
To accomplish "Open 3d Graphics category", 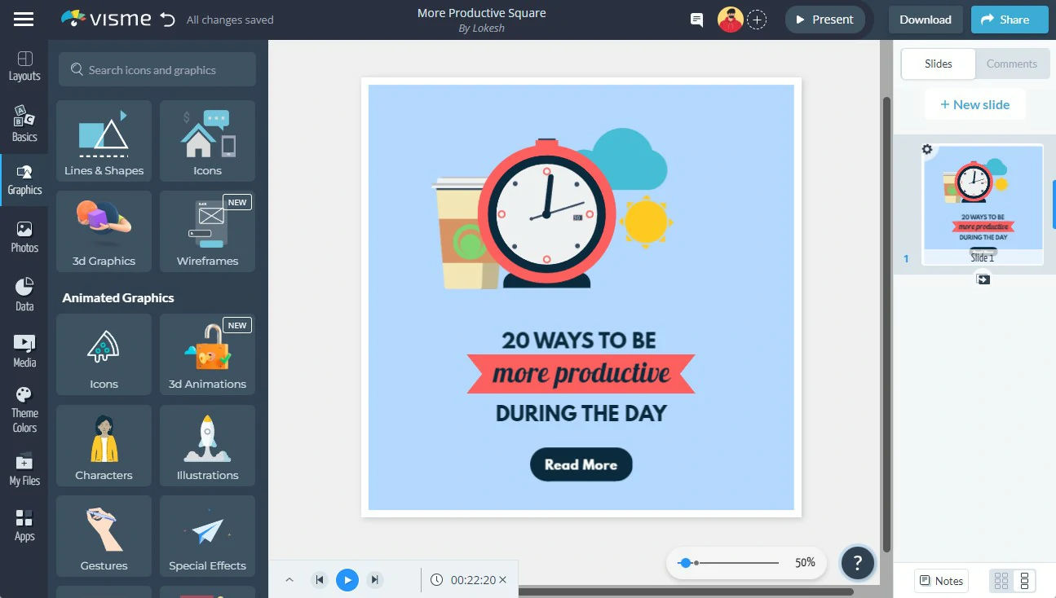I will (x=104, y=231).
